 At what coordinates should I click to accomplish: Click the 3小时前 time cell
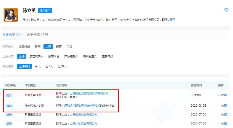click(x=196, y=95)
